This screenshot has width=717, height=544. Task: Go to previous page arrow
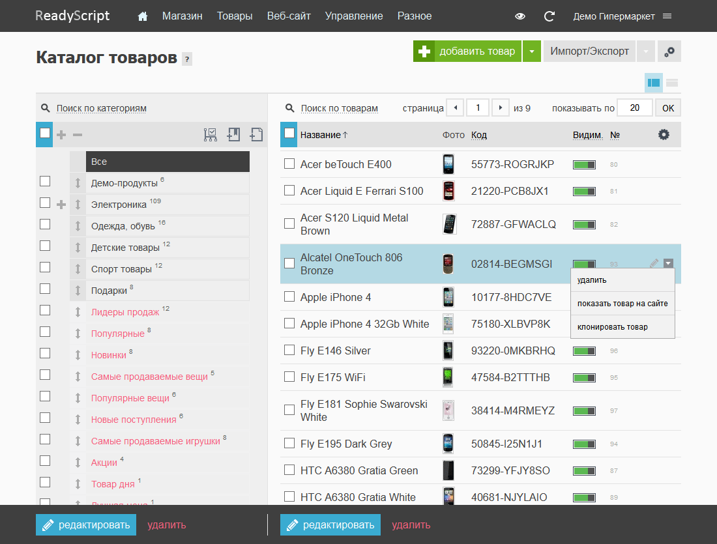456,108
